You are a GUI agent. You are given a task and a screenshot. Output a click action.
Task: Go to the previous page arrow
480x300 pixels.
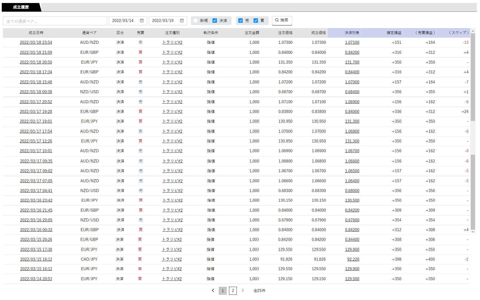pyautogui.click(x=213, y=290)
